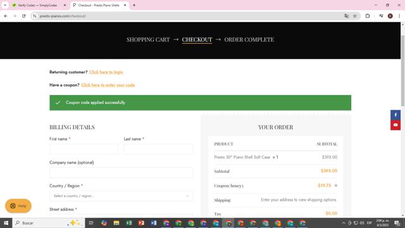Focus the Last name field

tap(158, 149)
